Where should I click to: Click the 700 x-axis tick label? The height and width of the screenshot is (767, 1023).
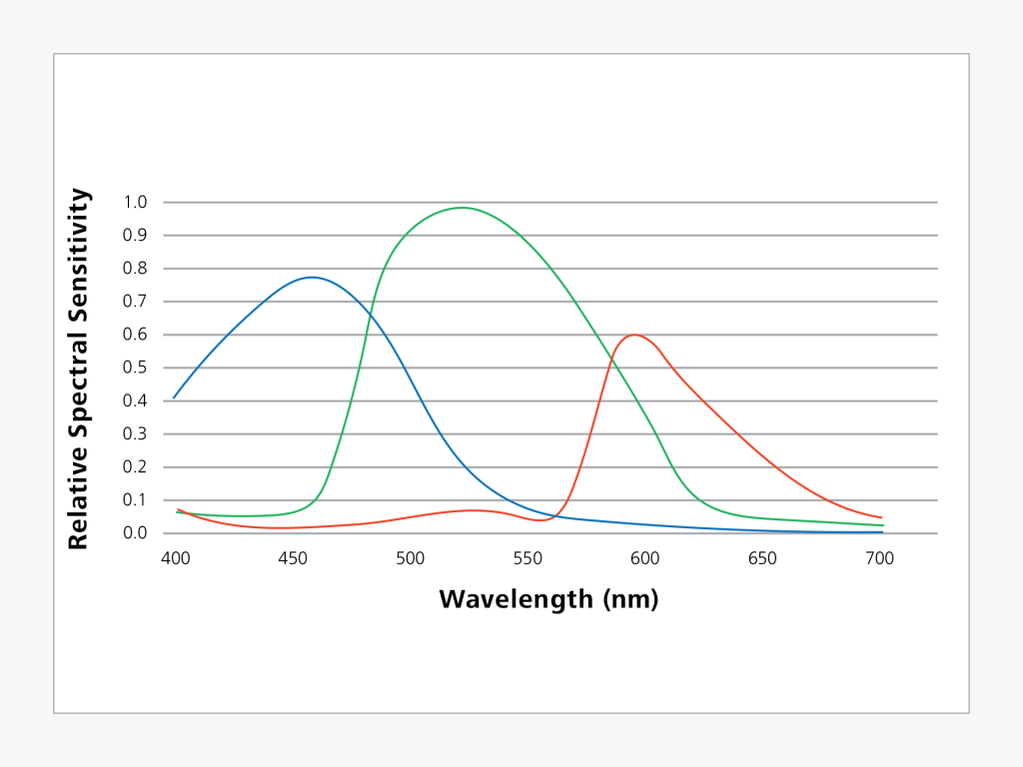[x=879, y=558]
